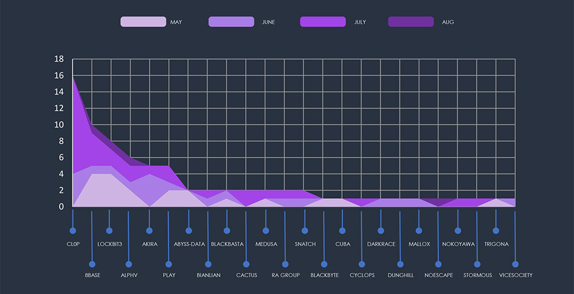This screenshot has height=294, width=574.
Task: Click the 2 value on the y-axis
Action: (61, 191)
